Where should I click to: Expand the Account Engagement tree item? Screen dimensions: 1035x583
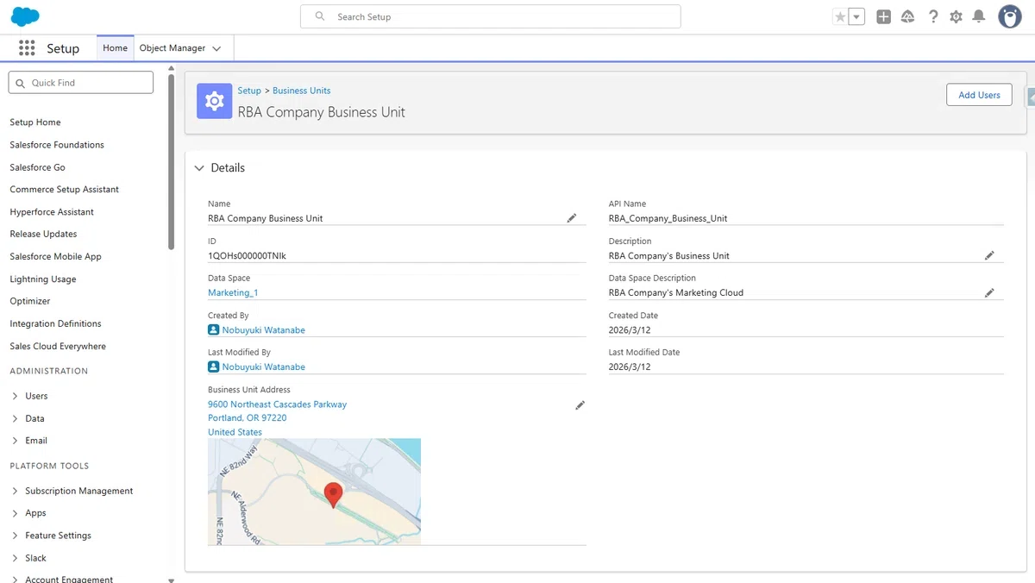(16, 580)
